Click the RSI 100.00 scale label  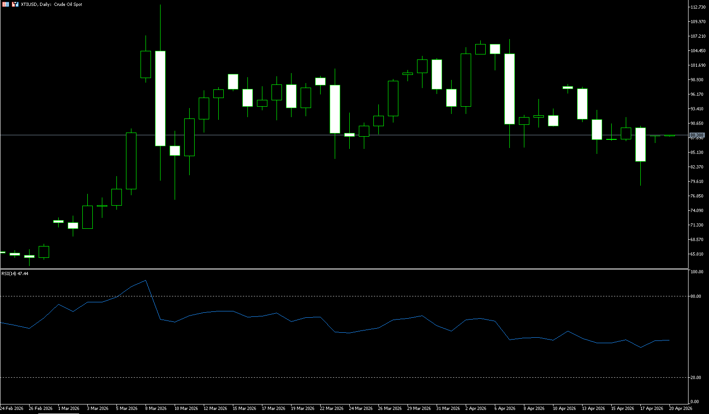tap(696, 272)
